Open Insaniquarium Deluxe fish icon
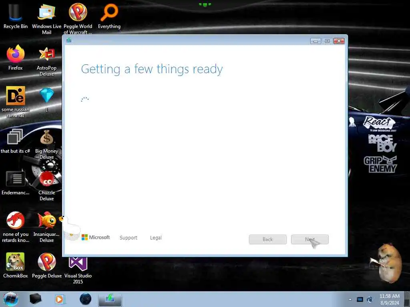This screenshot has height=307, width=410. [46, 227]
